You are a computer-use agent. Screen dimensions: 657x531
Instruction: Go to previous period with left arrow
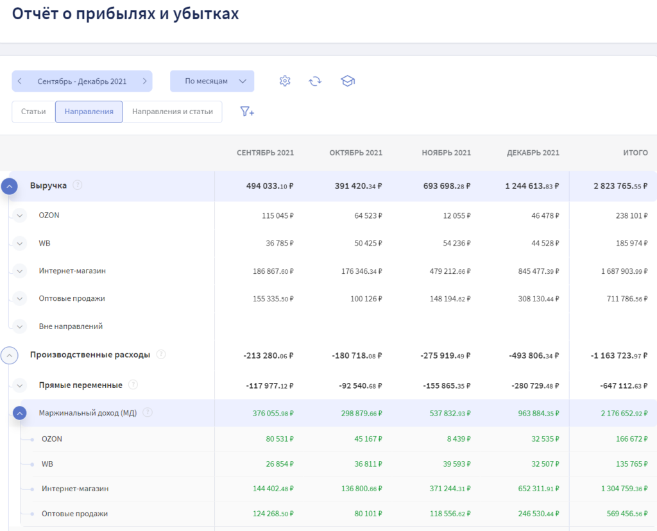point(20,81)
